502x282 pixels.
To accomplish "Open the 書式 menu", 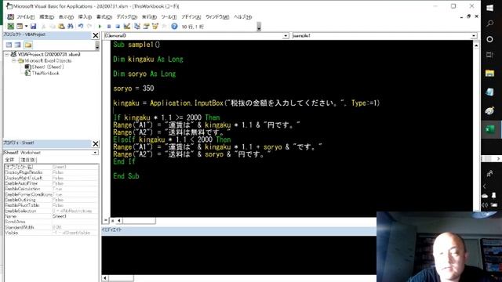I will tap(104, 17).
